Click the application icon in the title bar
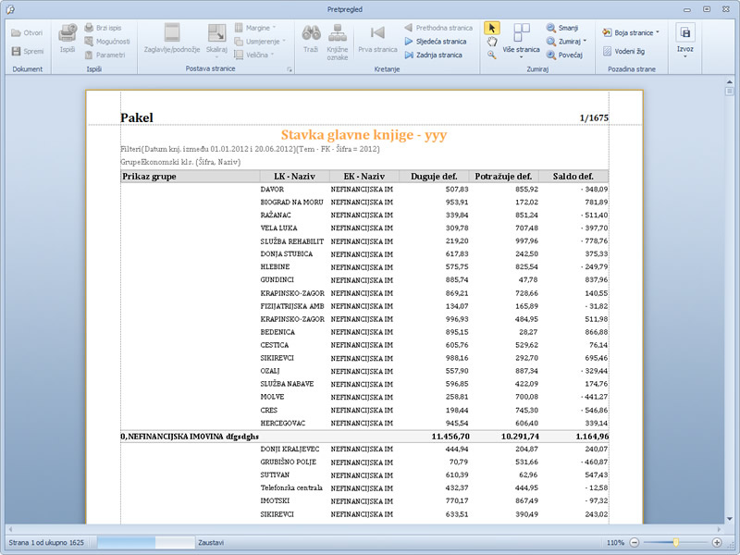 pos(10,9)
